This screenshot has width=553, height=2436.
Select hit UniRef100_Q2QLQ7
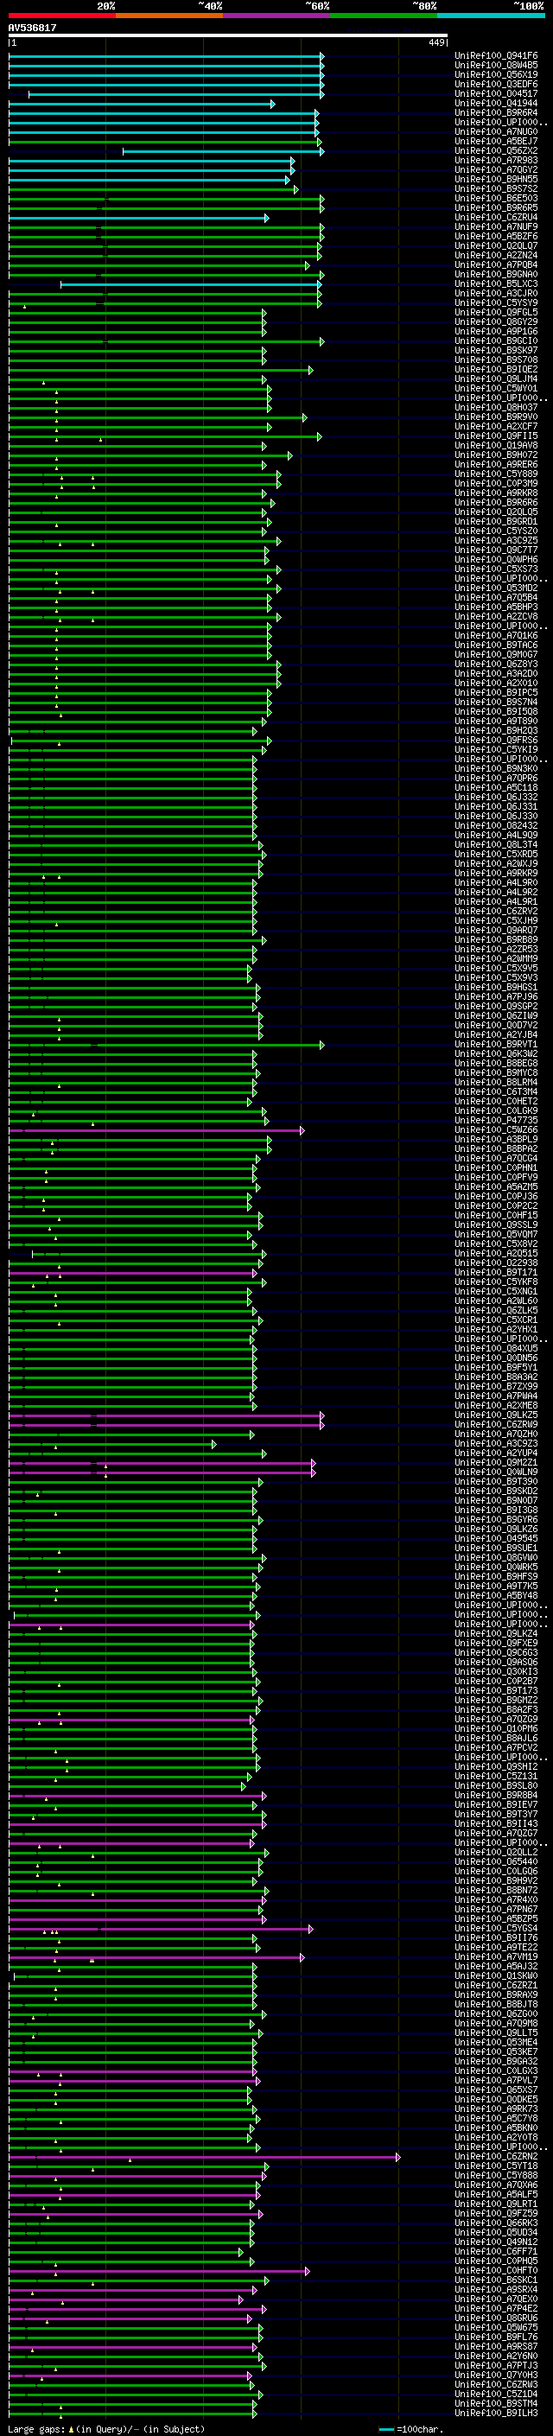tap(496, 246)
